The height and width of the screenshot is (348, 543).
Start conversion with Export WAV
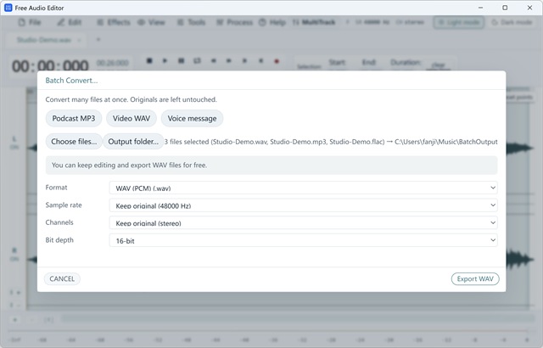(475, 278)
